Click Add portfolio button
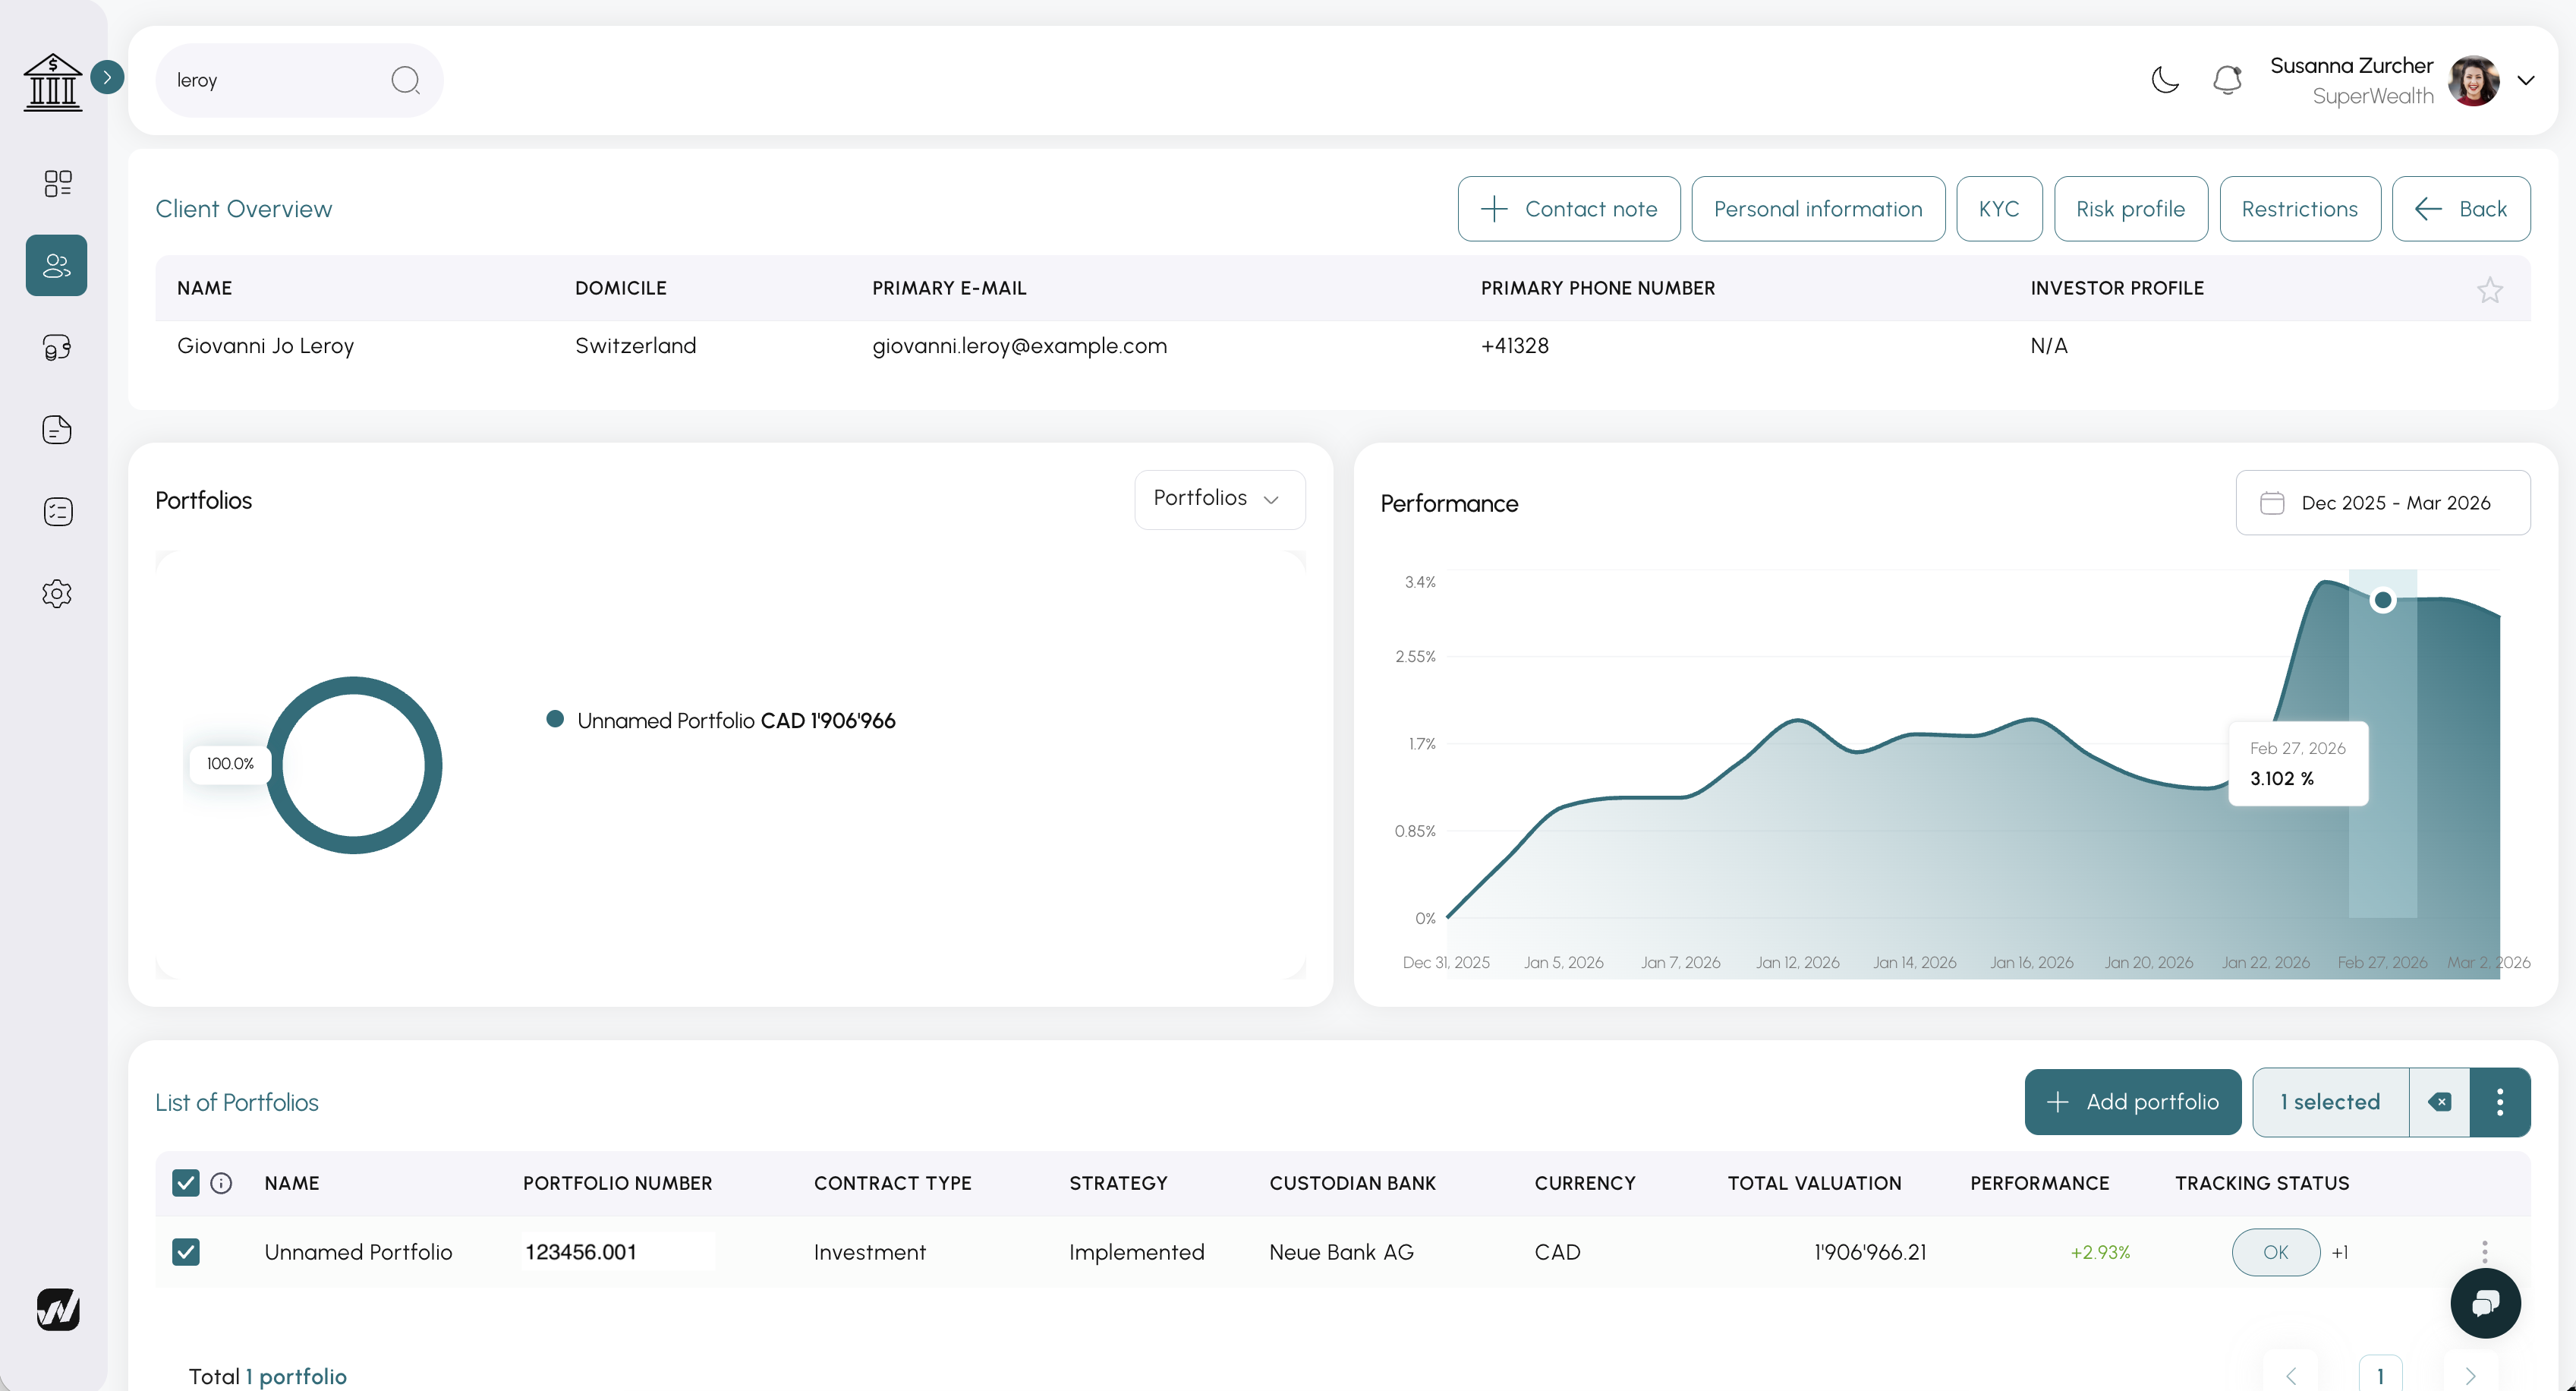The width and height of the screenshot is (2576, 1391). pyautogui.click(x=2132, y=1102)
